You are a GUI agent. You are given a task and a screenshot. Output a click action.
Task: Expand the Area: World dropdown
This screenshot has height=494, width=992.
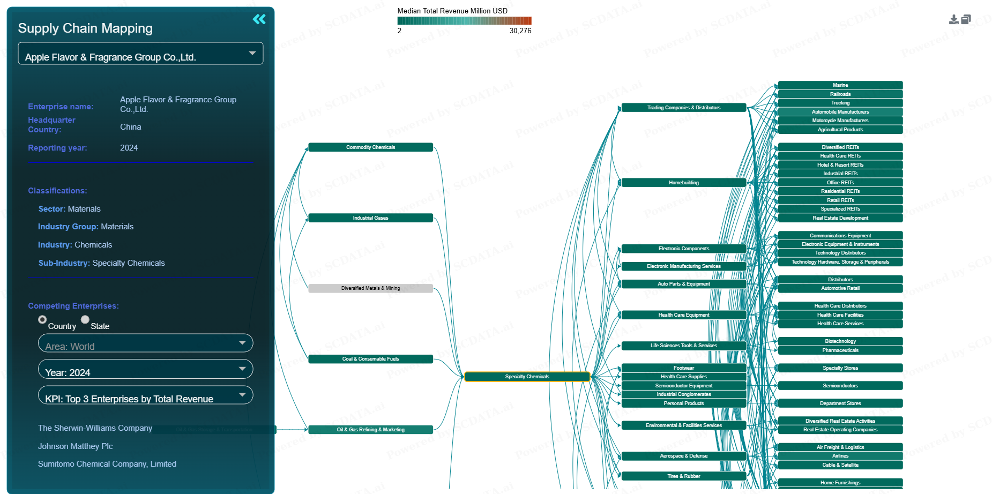tap(145, 343)
